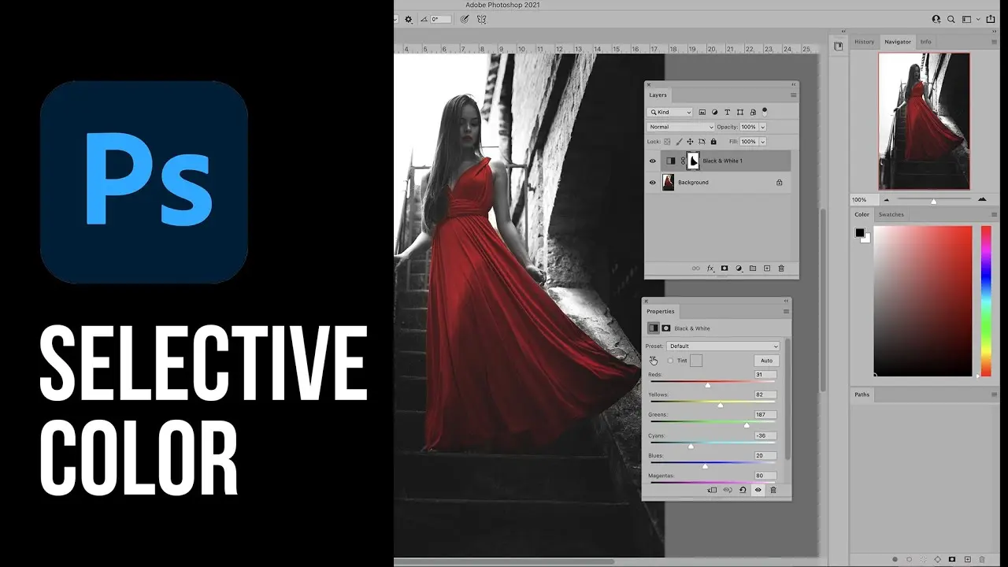
Task: Filter layers by pixel layer type
Action: click(x=702, y=113)
